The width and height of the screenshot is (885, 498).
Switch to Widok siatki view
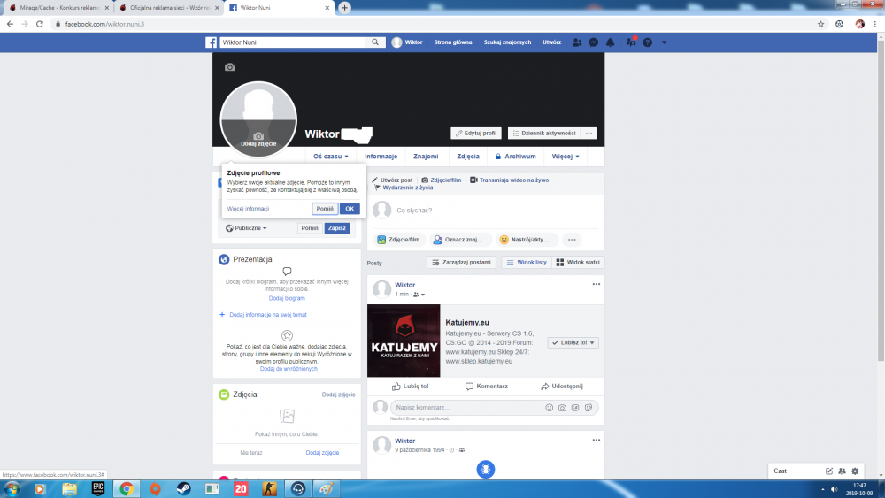click(x=578, y=262)
